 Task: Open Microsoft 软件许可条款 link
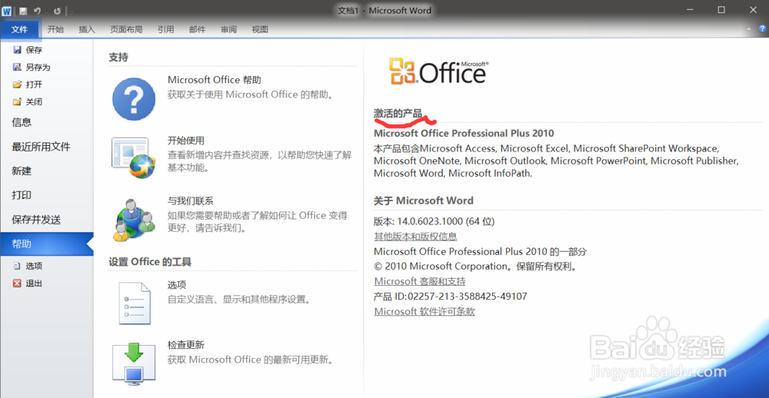[x=424, y=311]
